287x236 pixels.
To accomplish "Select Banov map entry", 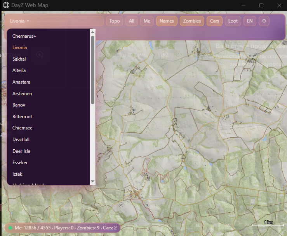I will pos(48,105).
